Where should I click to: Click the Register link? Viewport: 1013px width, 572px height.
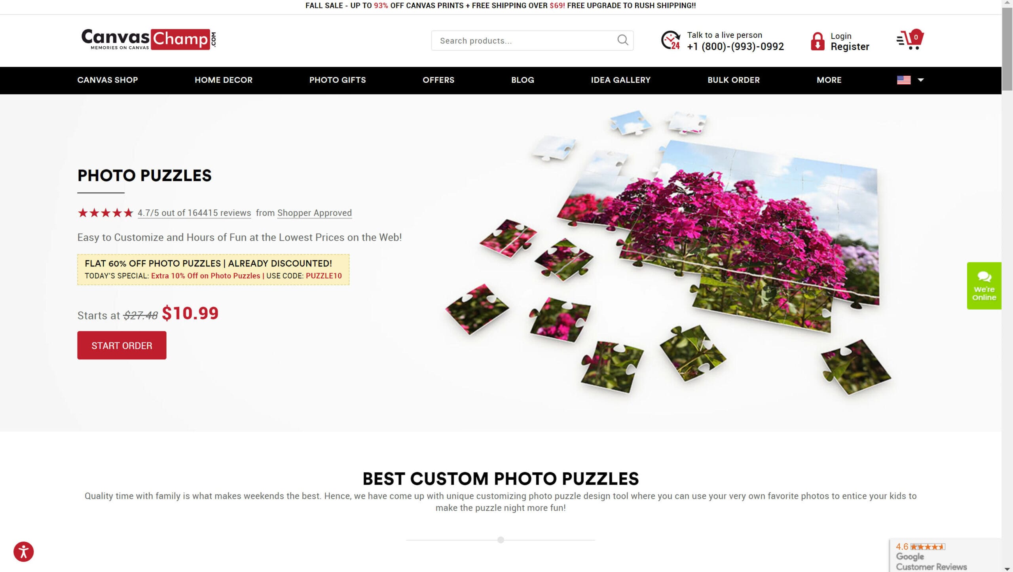pos(850,47)
